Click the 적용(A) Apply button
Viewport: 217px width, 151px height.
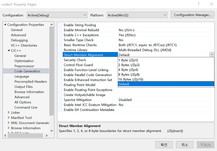coord(205,145)
